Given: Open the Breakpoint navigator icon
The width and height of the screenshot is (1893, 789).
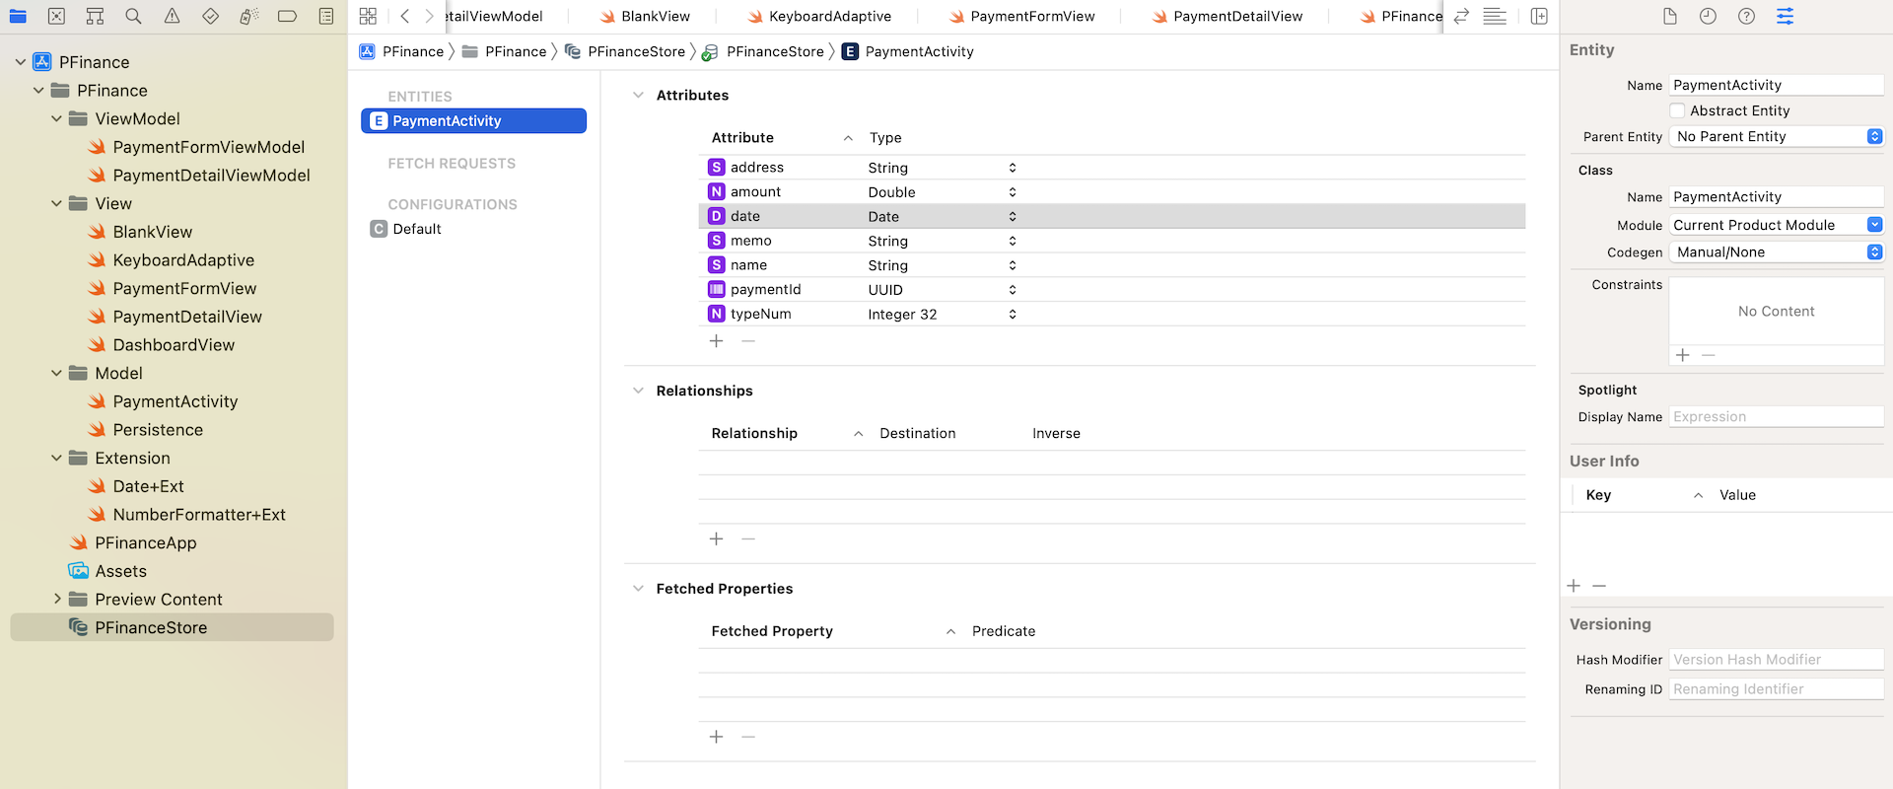Looking at the screenshot, I should click(x=287, y=16).
